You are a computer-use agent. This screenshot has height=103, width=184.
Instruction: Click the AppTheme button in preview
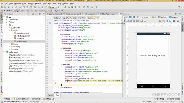[162, 17]
